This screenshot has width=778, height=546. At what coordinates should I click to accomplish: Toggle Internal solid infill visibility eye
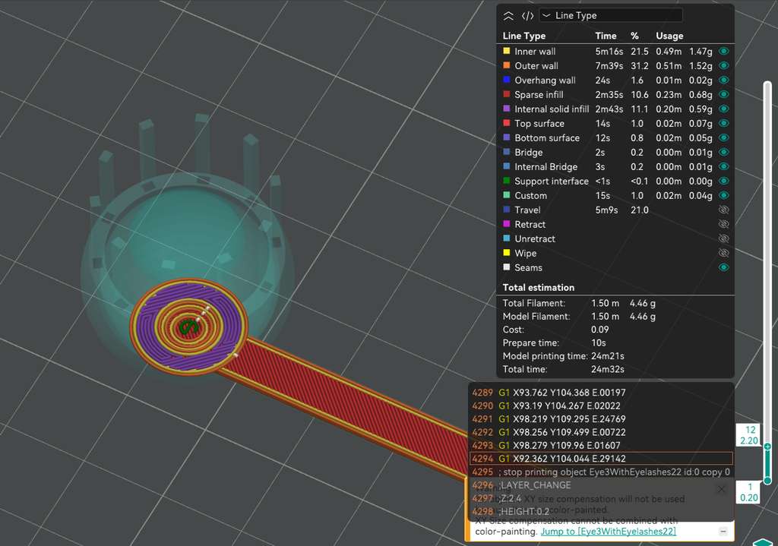[x=723, y=109]
